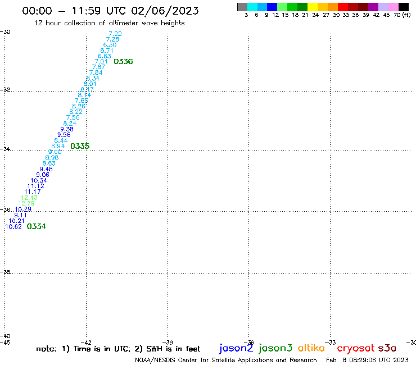Click the wave height value 7.28

pyautogui.click(x=112, y=39)
